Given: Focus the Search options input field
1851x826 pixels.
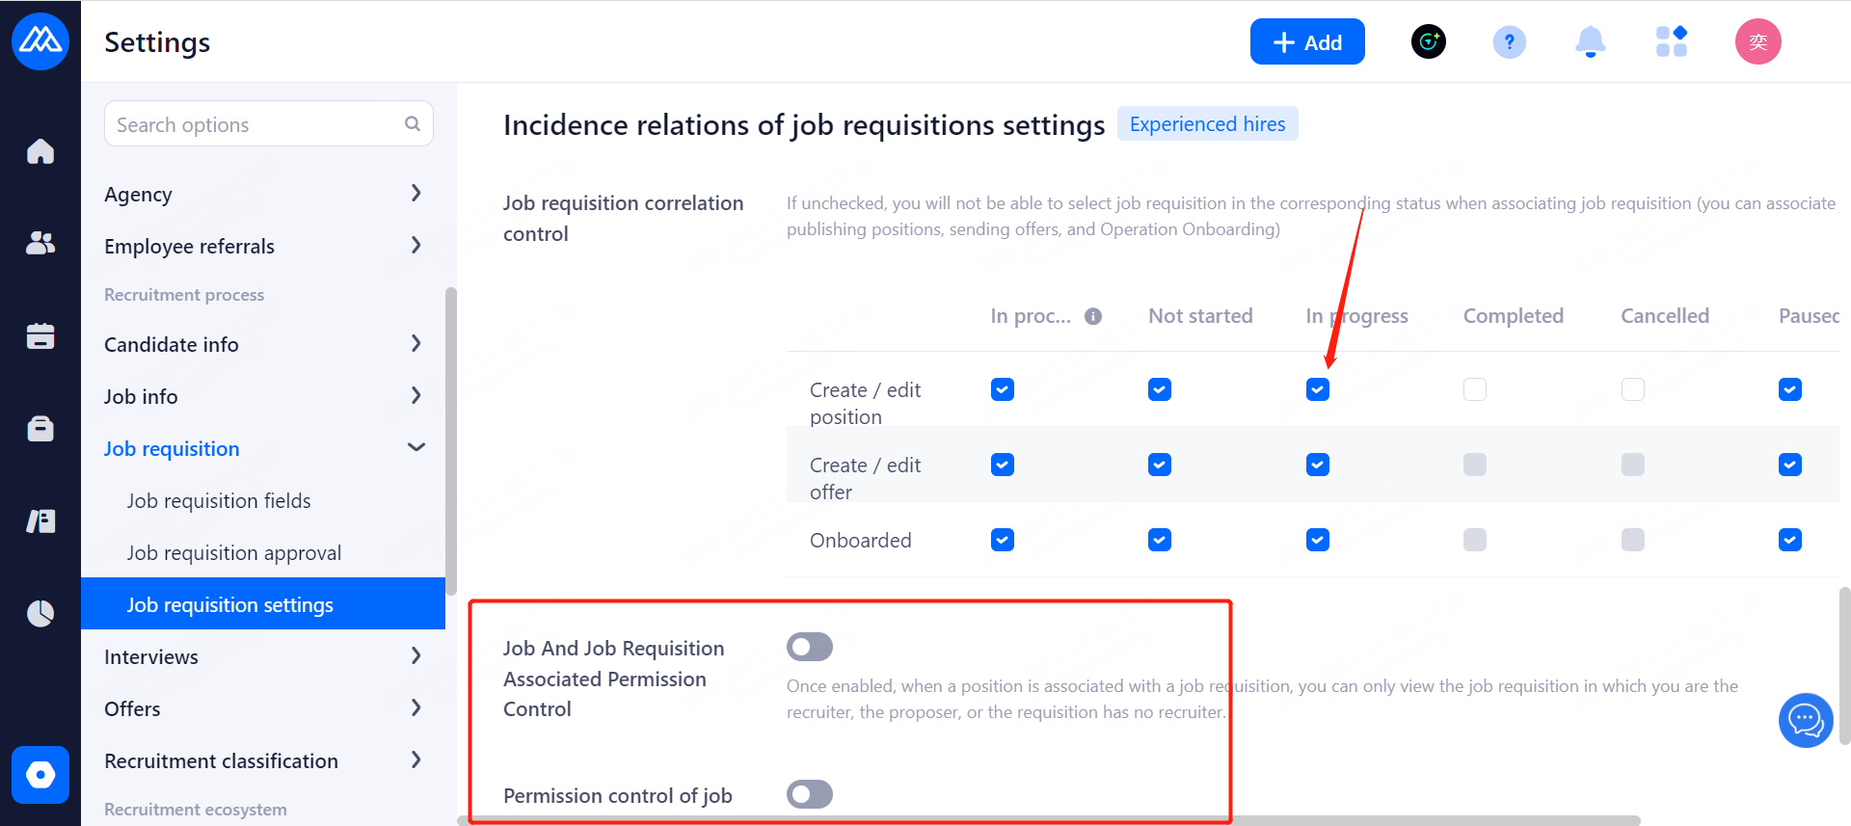Looking at the screenshot, I should click(x=256, y=124).
